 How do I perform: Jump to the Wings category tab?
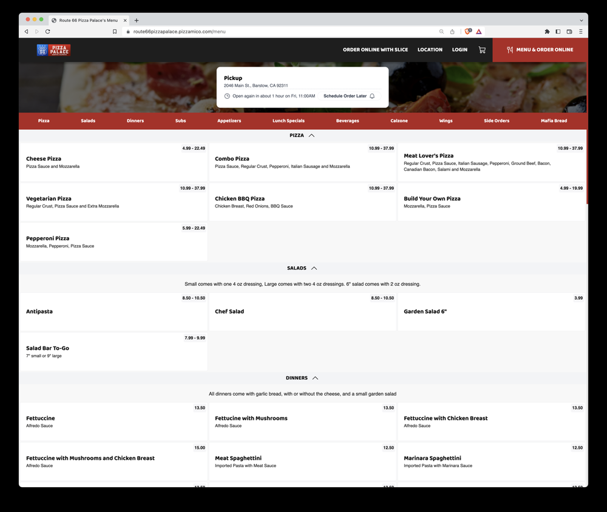(446, 121)
